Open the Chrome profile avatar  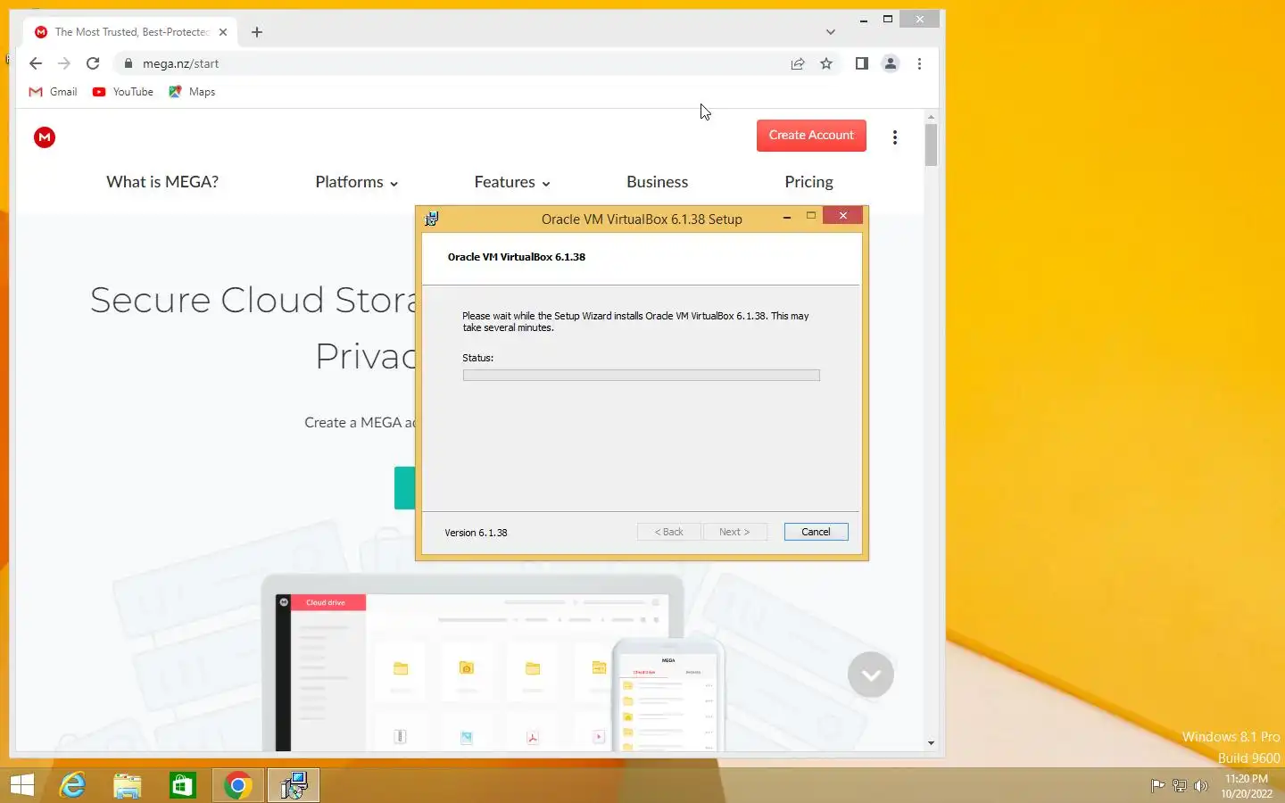891,63
